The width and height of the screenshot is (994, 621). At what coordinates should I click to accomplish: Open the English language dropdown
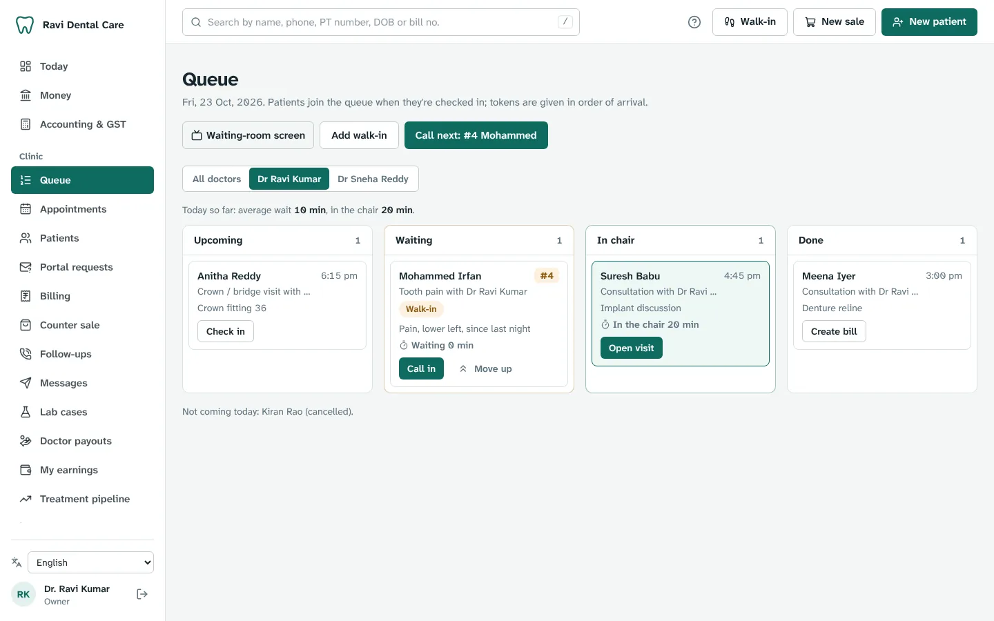[x=90, y=562]
